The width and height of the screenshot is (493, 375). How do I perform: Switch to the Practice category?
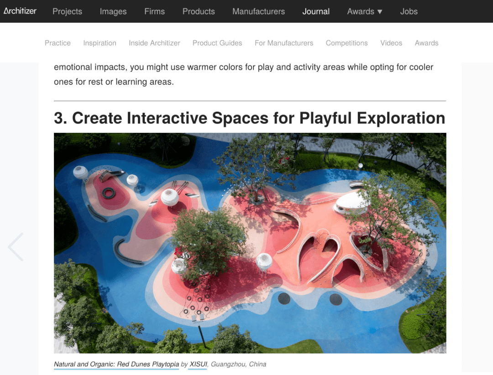coord(58,43)
